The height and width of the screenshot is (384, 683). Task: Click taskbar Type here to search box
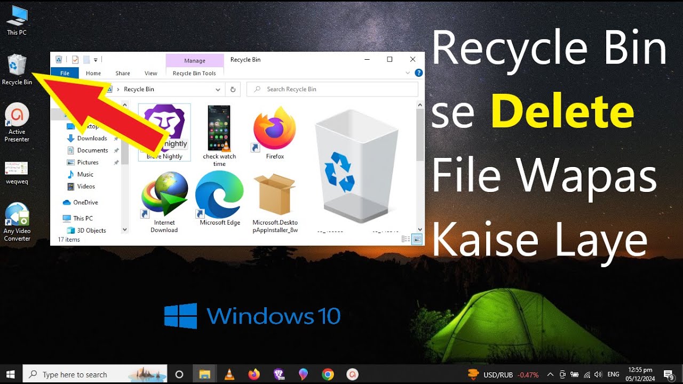[94, 374]
